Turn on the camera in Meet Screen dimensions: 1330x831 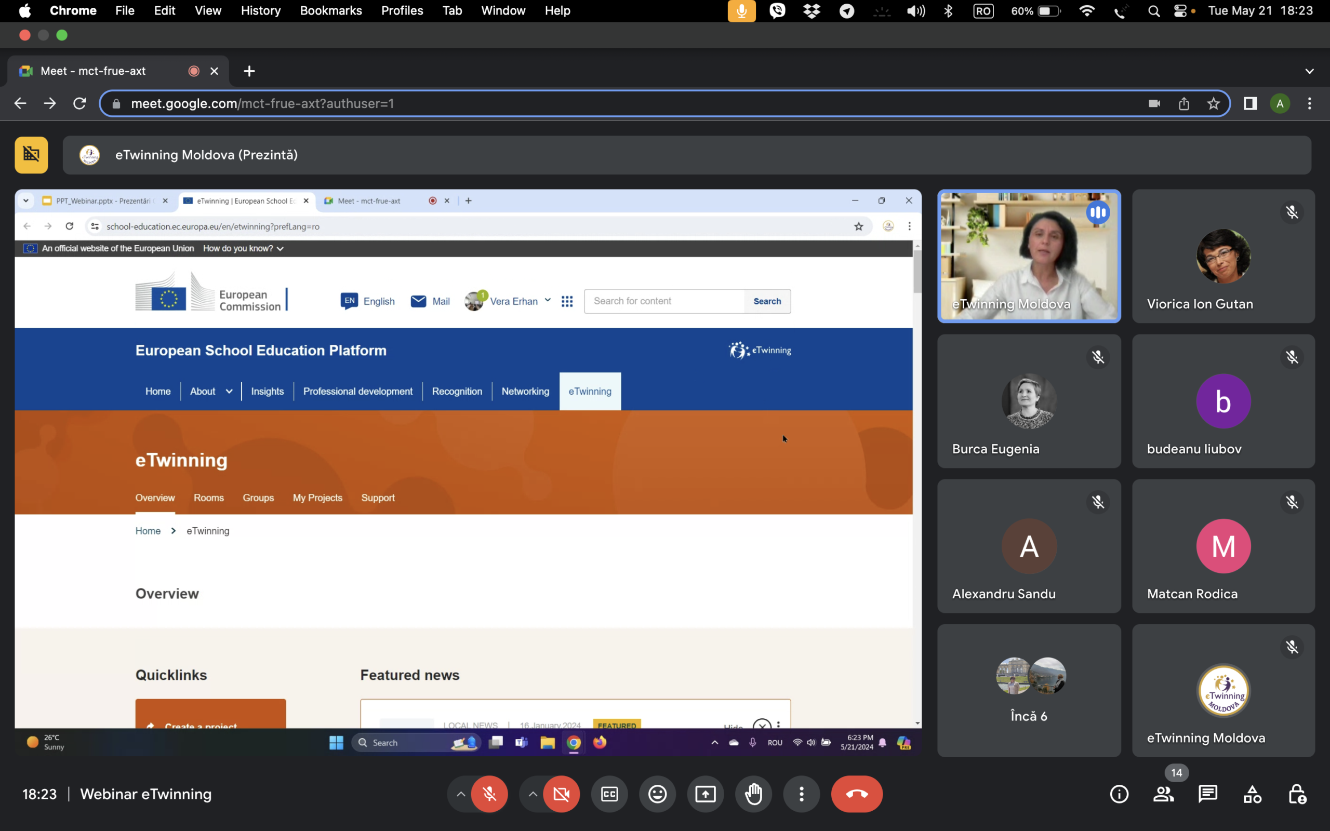pyautogui.click(x=561, y=794)
